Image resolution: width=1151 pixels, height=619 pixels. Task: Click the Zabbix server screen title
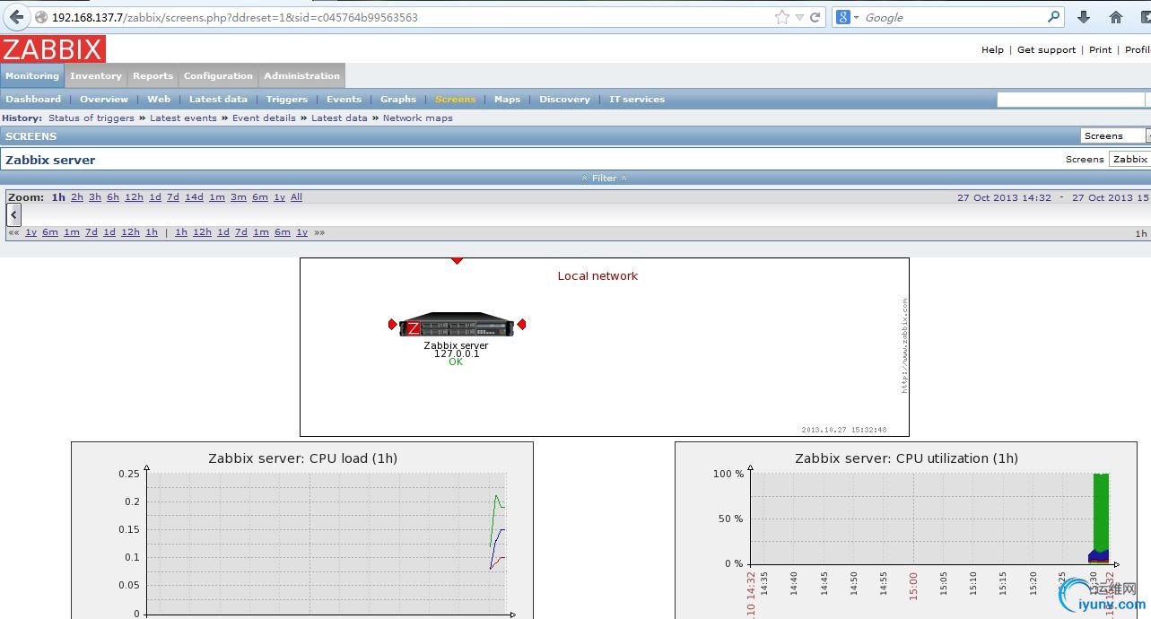(x=50, y=160)
